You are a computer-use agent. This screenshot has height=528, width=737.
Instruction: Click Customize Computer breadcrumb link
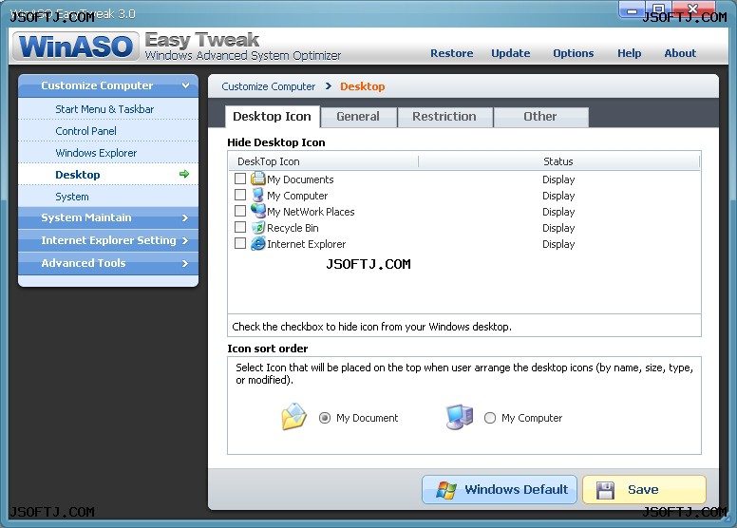pos(269,86)
